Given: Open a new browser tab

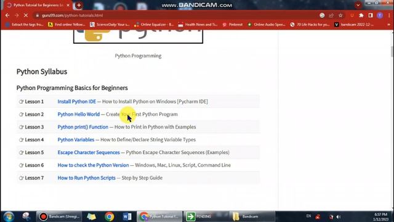Looking at the screenshot, I should tap(79, 5).
